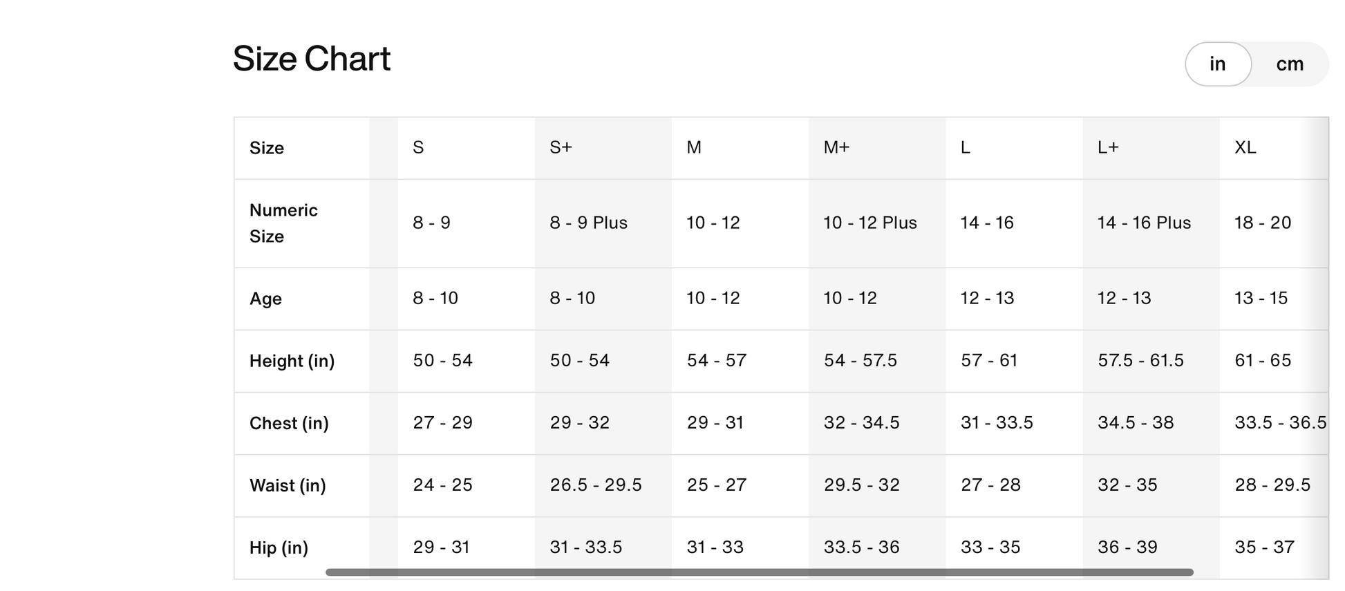Click the Chest (in) row label
Screen dimensions: 1345x591
tap(289, 423)
